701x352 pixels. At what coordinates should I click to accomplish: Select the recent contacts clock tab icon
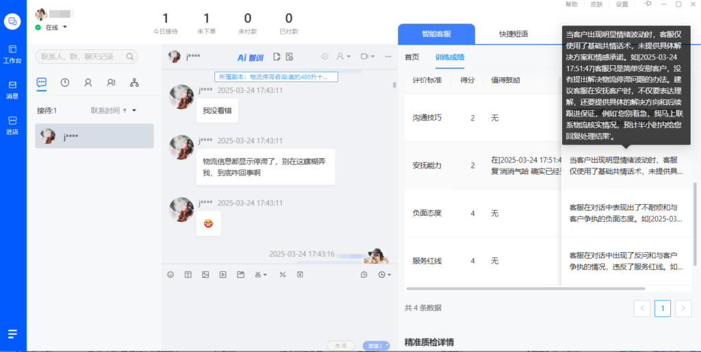tap(65, 82)
